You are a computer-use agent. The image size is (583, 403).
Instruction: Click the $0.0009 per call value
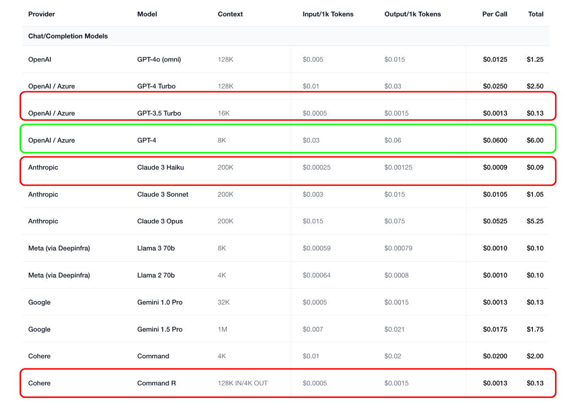495,167
